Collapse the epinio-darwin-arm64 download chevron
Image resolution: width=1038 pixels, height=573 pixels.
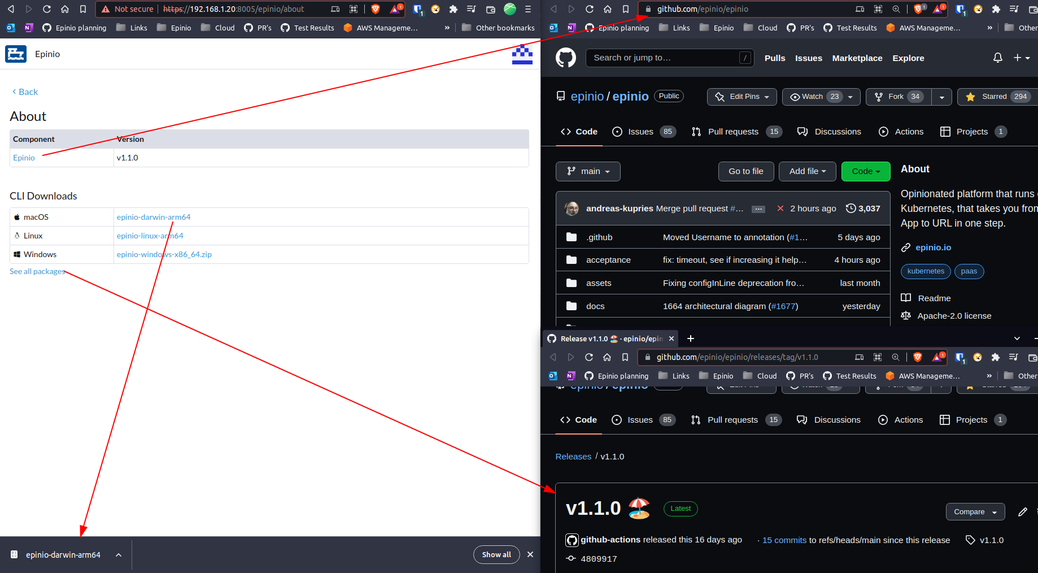(118, 554)
